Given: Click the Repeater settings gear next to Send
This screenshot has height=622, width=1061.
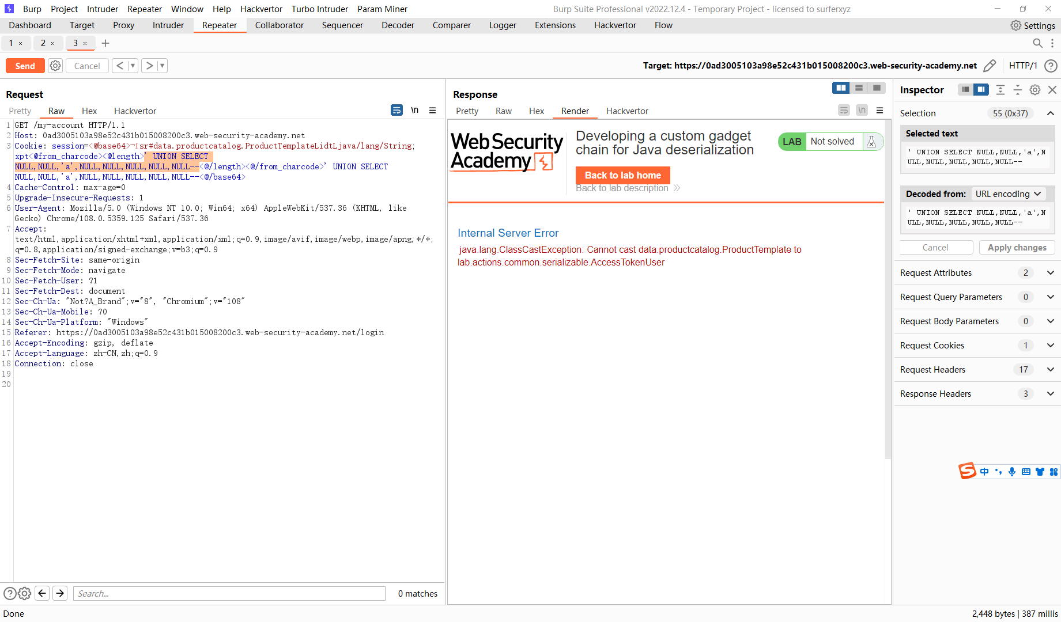Looking at the screenshot, I should point(55,66).
